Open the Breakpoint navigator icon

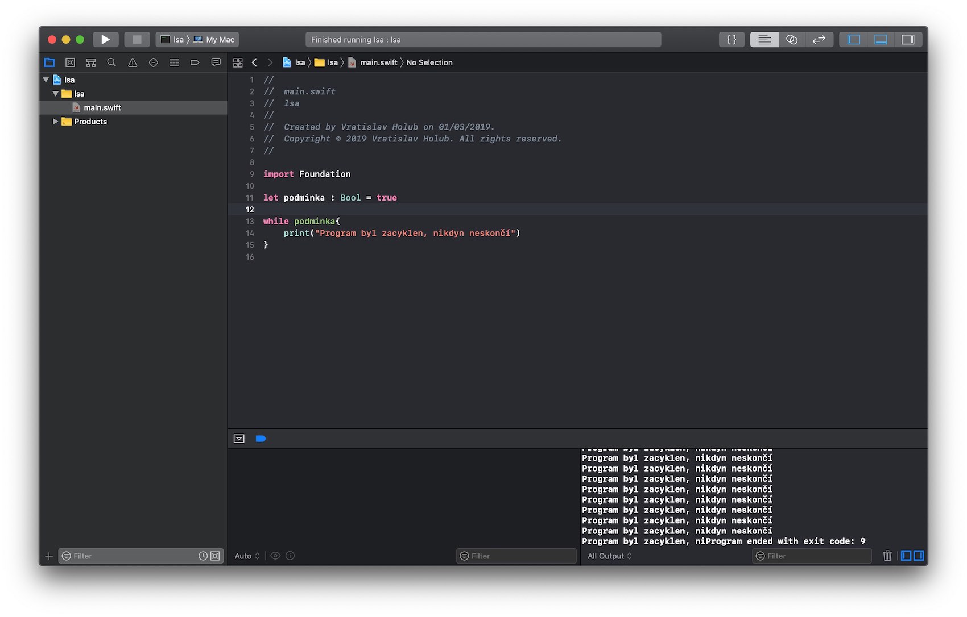[x=195, y=62]
